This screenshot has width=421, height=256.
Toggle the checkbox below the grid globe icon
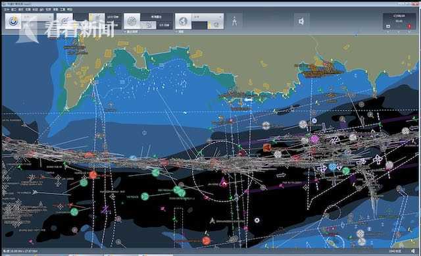[x=124, y=32]
